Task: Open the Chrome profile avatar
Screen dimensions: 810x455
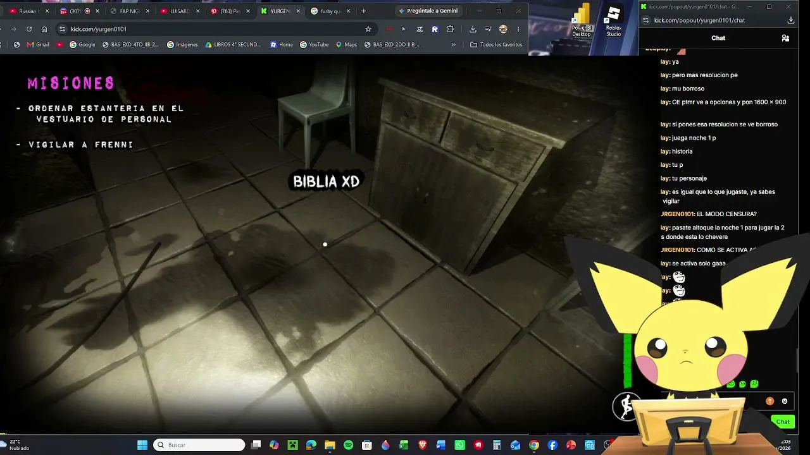Action: tap(503, 29)
